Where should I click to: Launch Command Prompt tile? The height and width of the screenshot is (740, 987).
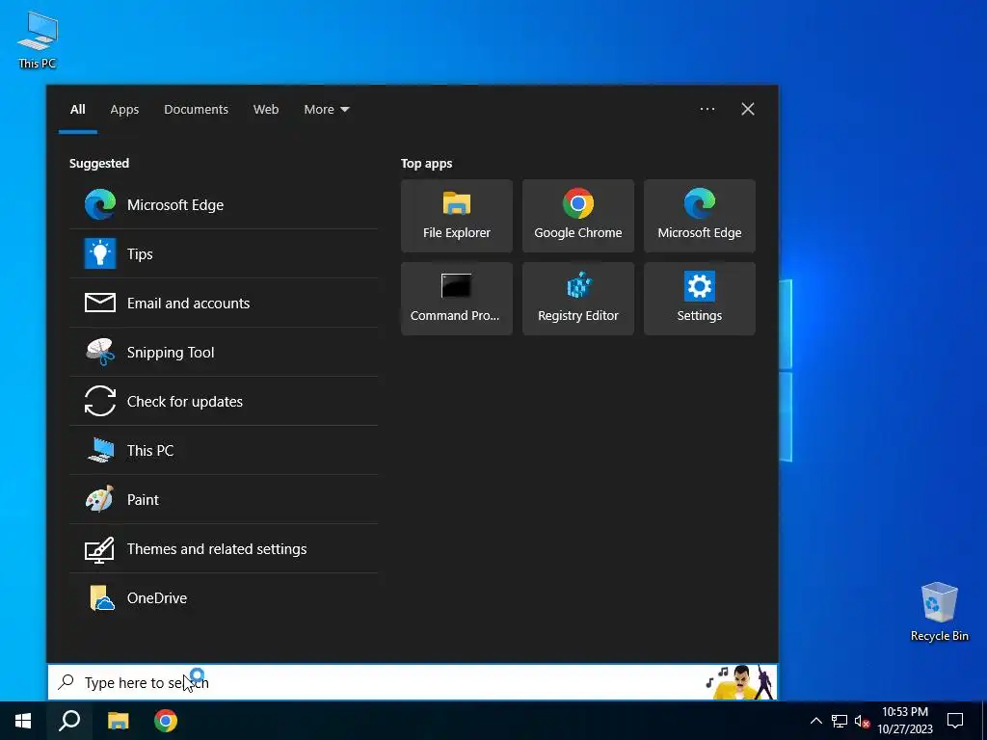(456, 299)
